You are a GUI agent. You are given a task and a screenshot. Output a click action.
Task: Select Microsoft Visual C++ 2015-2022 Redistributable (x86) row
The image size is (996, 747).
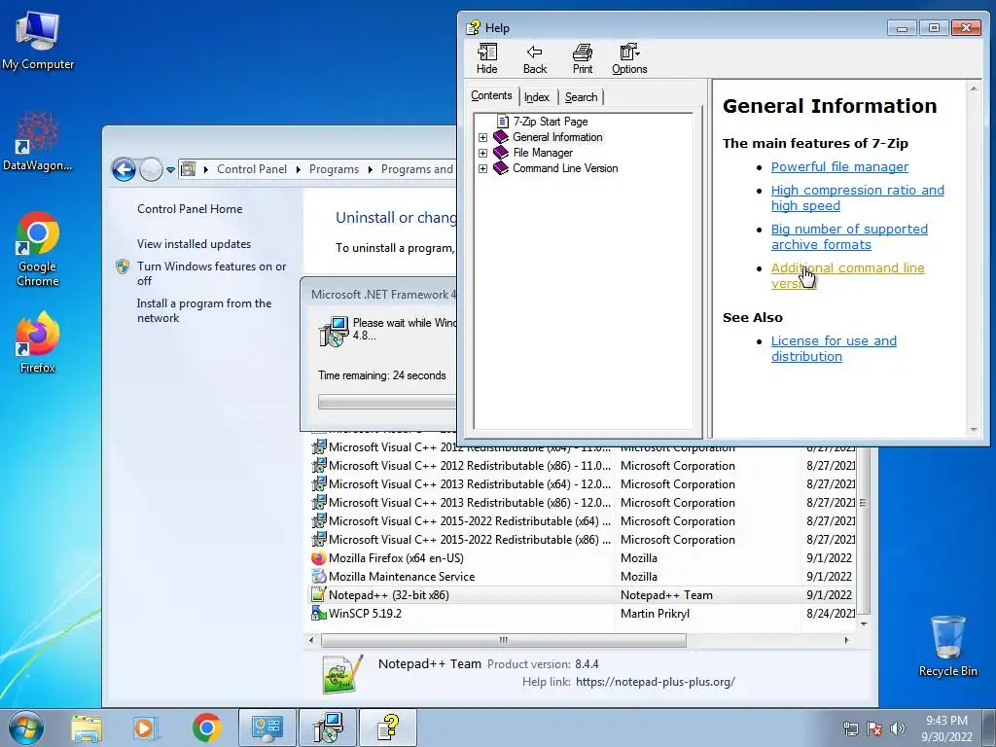[583, 539]
